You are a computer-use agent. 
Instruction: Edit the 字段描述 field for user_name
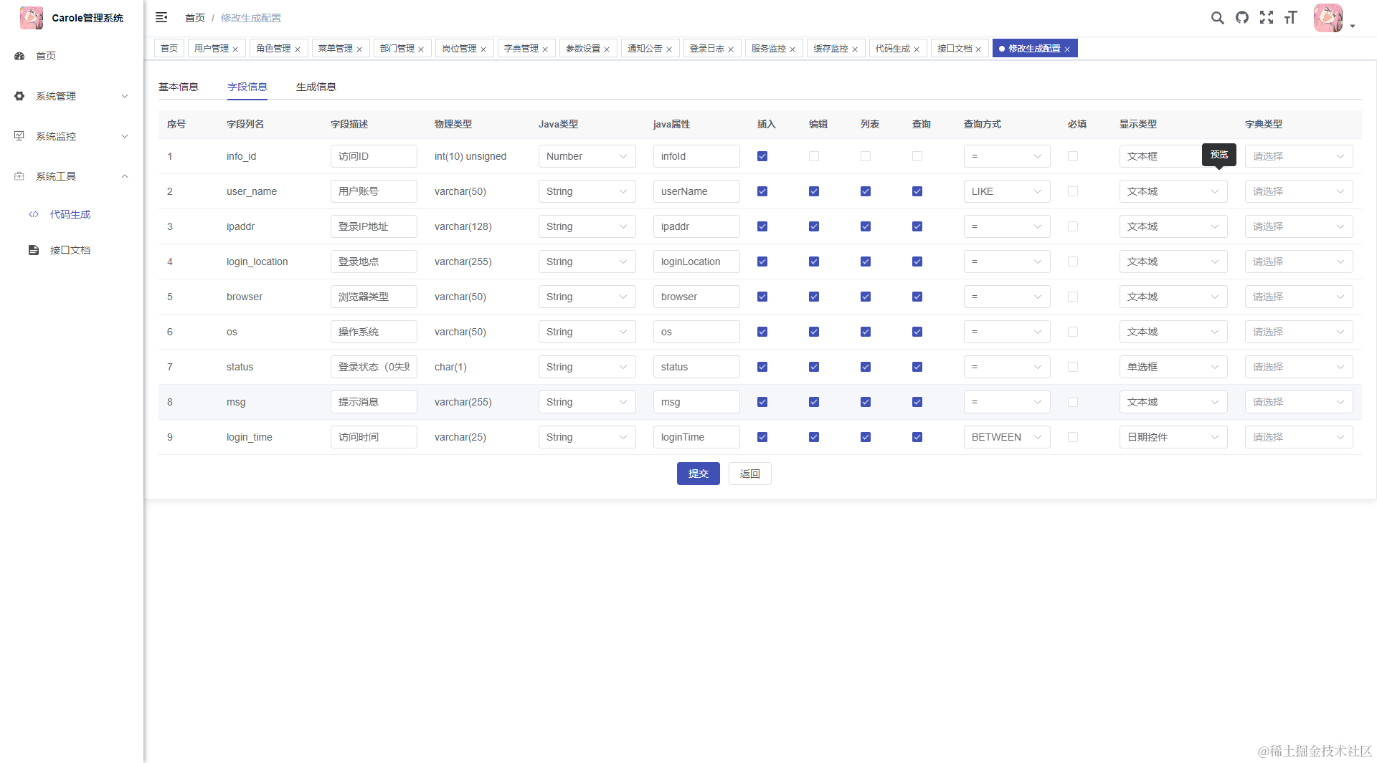(374, 191)
